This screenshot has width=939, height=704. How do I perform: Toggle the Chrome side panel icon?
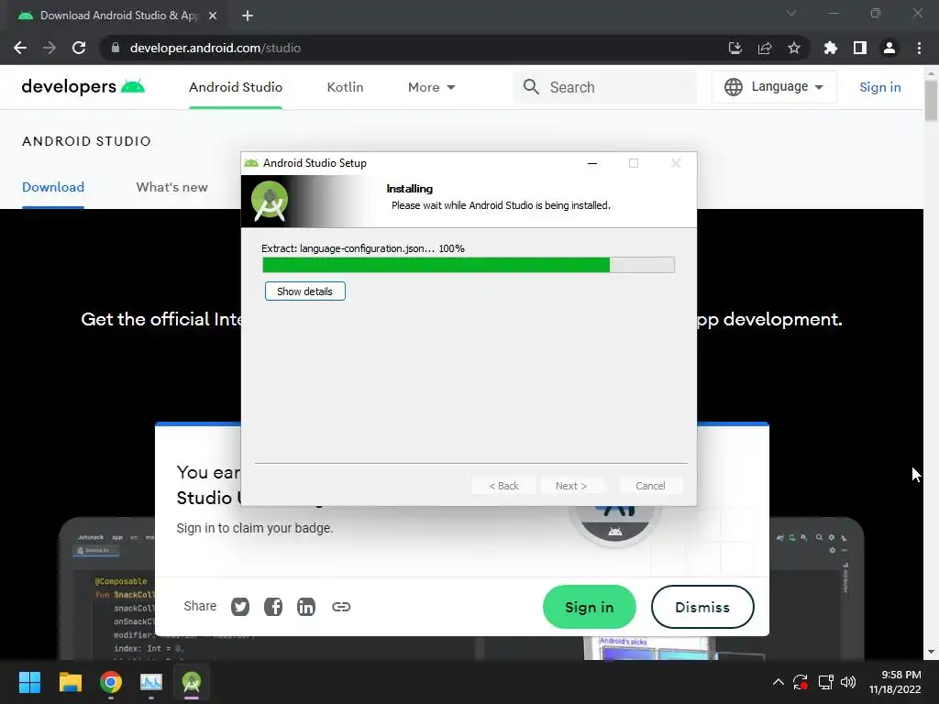tap(860, 48)
